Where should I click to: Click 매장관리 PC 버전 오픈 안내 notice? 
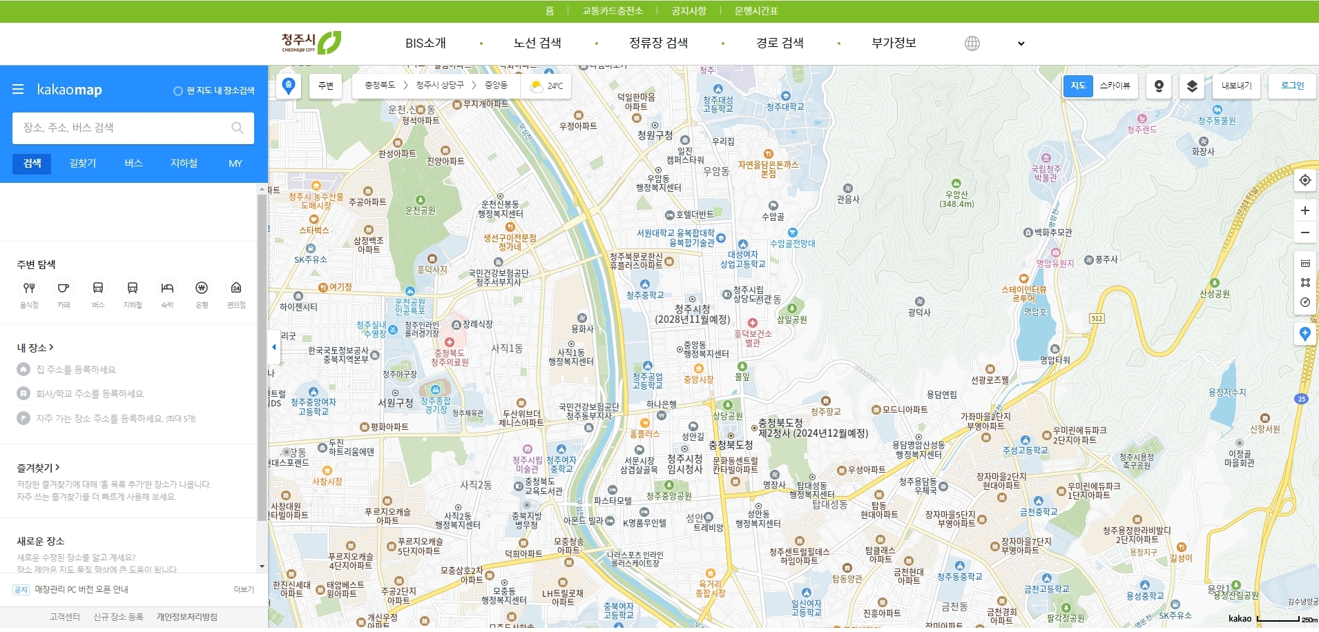(x=81, y=590)
